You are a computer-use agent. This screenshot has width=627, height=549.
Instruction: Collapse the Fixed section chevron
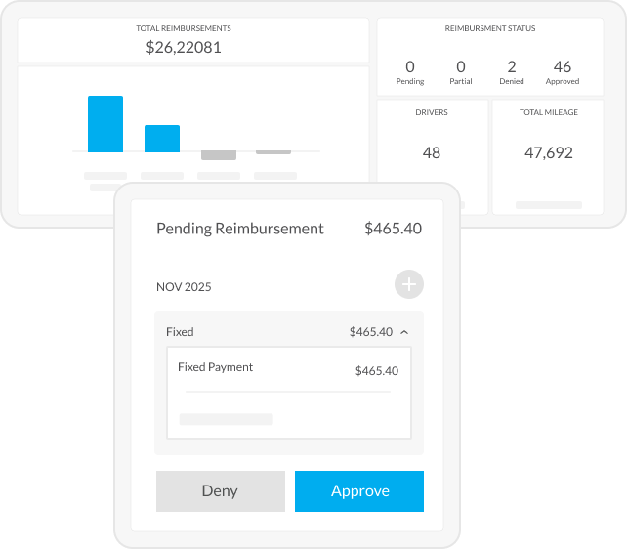[x=404, y=332]
